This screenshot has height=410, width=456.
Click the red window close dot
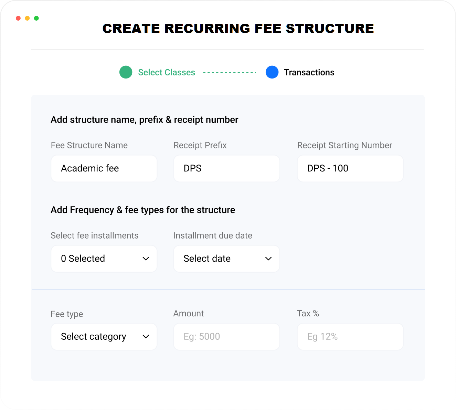(18, 18)
